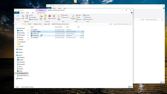Click Select all in the ribbon
Viewport: 167px width, 94px height.
pyautogui.click(x=86, y=15)
